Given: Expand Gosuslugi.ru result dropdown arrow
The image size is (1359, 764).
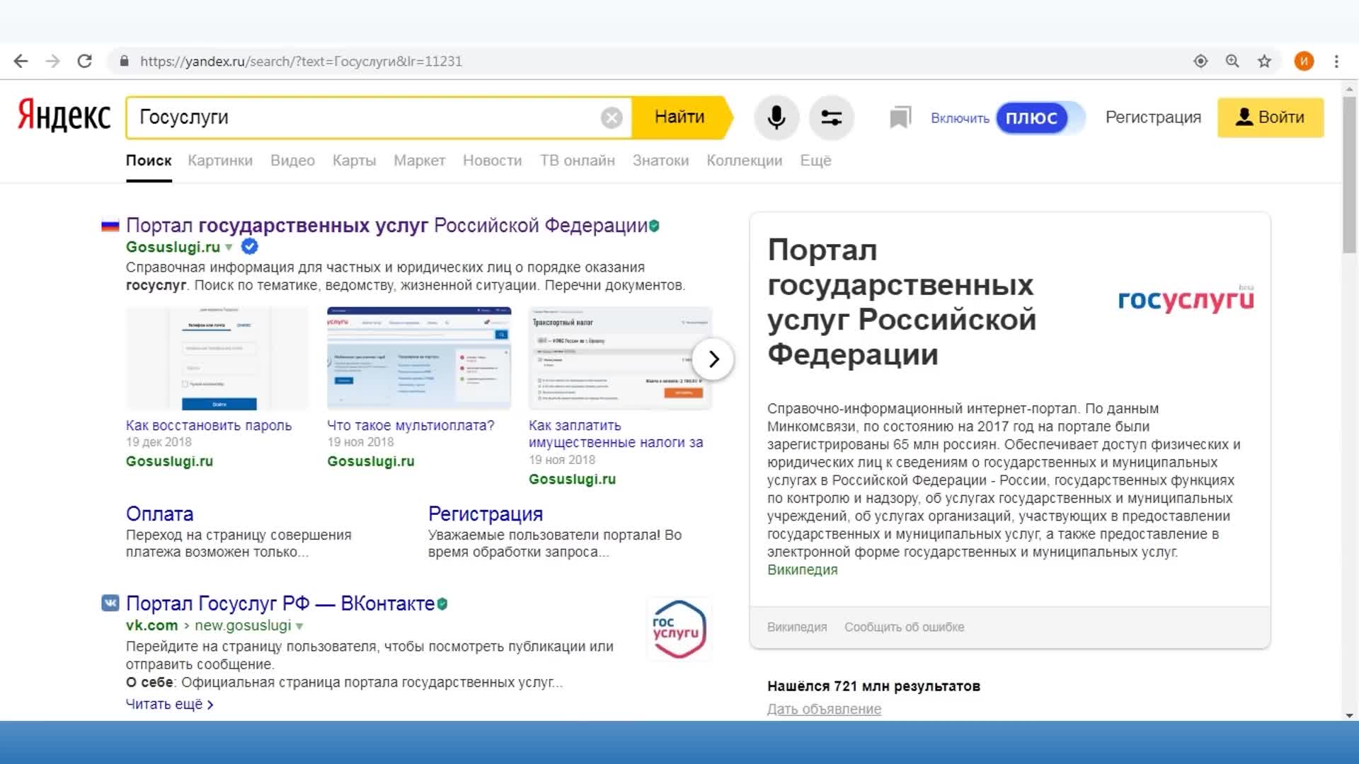Looking at the screenshot, I should (x=229, y=248).
